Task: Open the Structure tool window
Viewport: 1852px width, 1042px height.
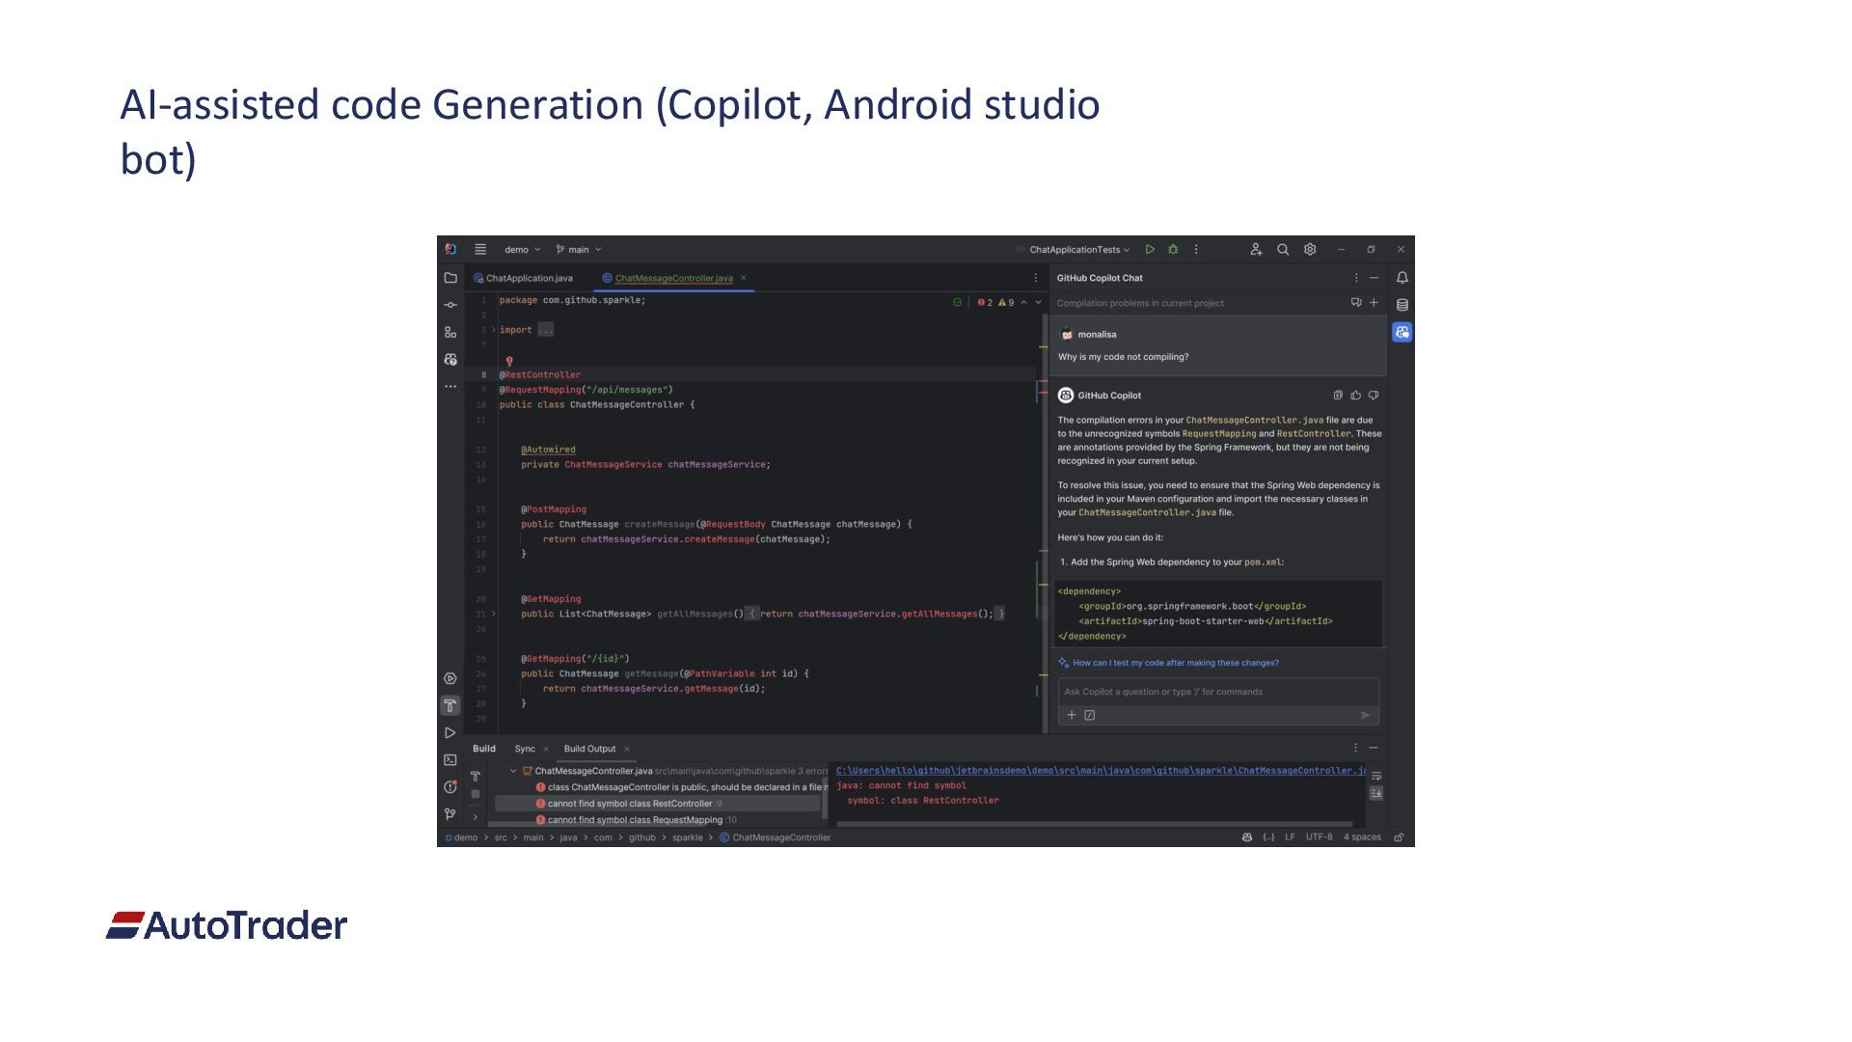Action: (450, 332)
